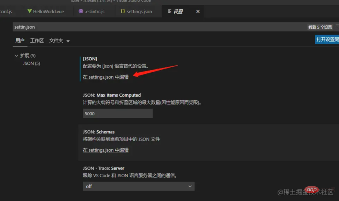Edit JSON Schemas in settings.json link
Viewport: 339px width, 201px height.
(x=105, y=150)
